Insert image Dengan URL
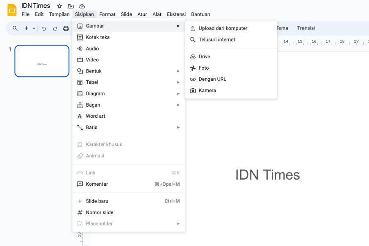 tap(231, 79)
